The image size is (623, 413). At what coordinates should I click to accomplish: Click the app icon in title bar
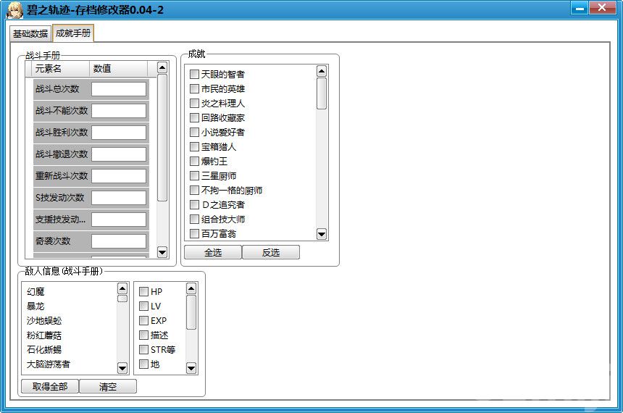coord(12,9)
